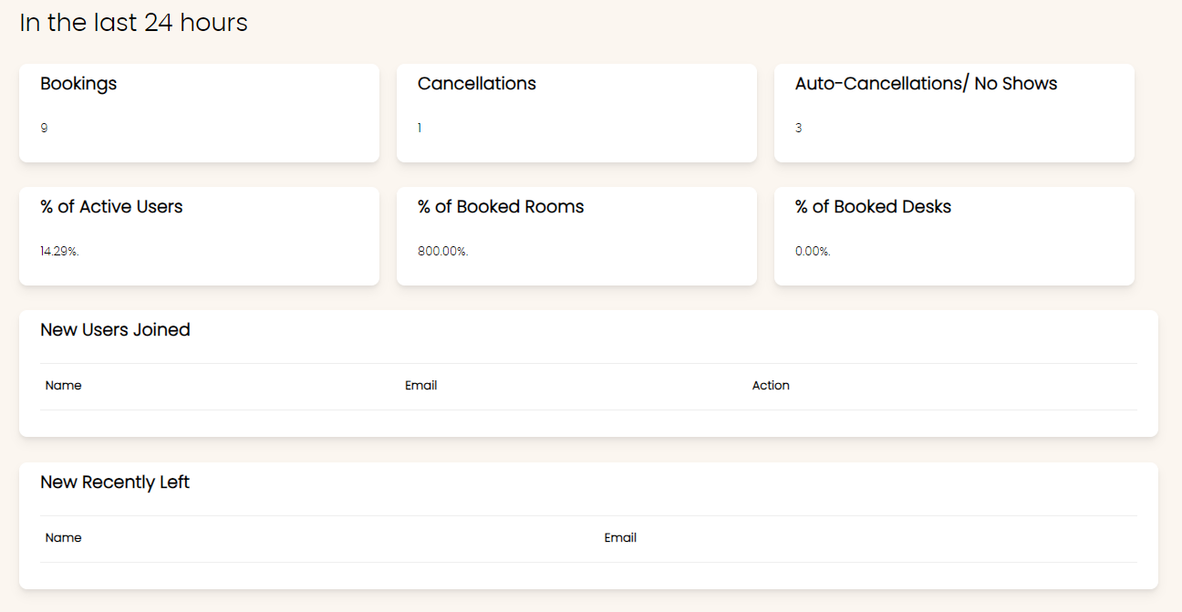Open the % of Booked Rooms card
1182x612 pixels.
click(x=576, y=236)
